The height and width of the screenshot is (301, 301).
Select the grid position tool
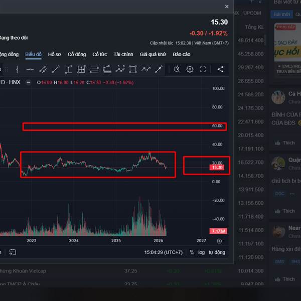pos(81,69)
